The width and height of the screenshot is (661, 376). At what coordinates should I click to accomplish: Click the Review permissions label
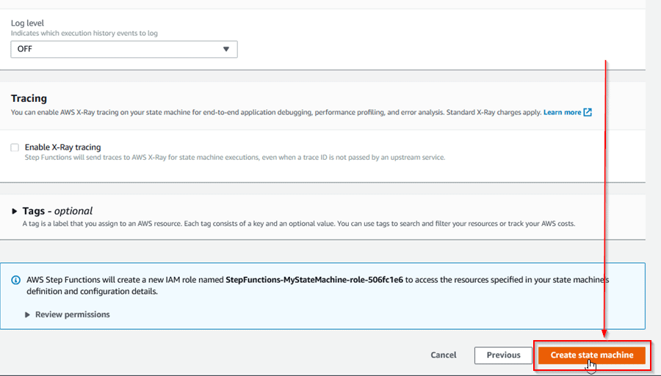(x=72, y=314)
